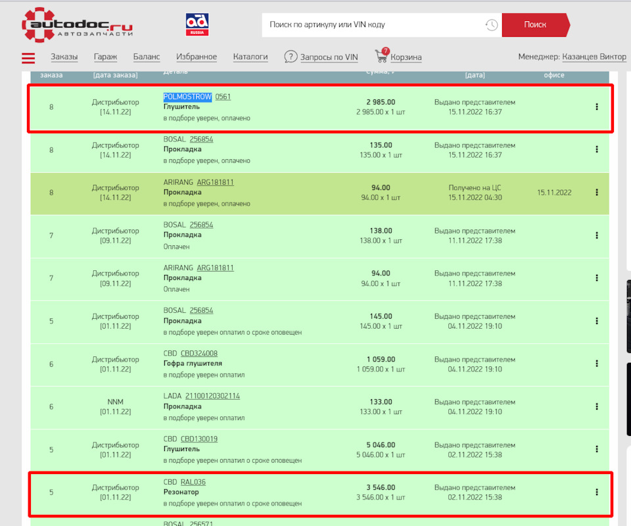The height and width of the screenshot is (526, 631).
Task: Open the search history clock icon
Action: click(491, 25)
